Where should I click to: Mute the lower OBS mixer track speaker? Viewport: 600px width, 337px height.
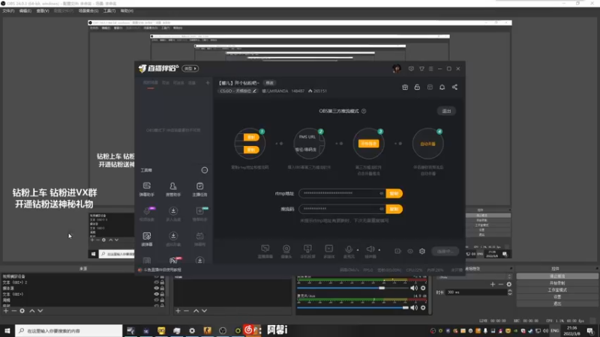coord(414,308)
